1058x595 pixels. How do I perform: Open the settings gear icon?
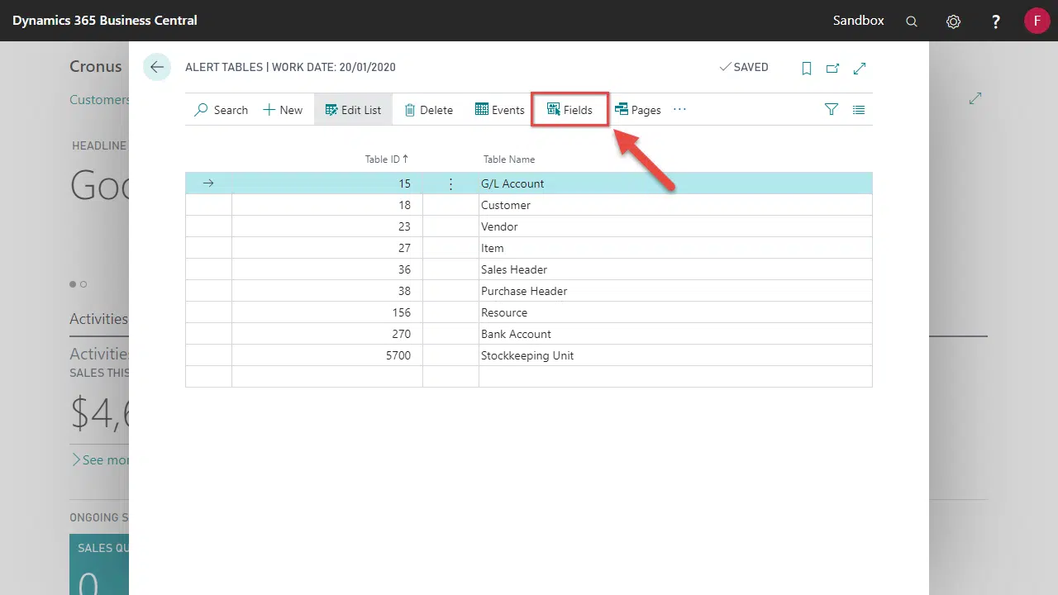point(953,21)
